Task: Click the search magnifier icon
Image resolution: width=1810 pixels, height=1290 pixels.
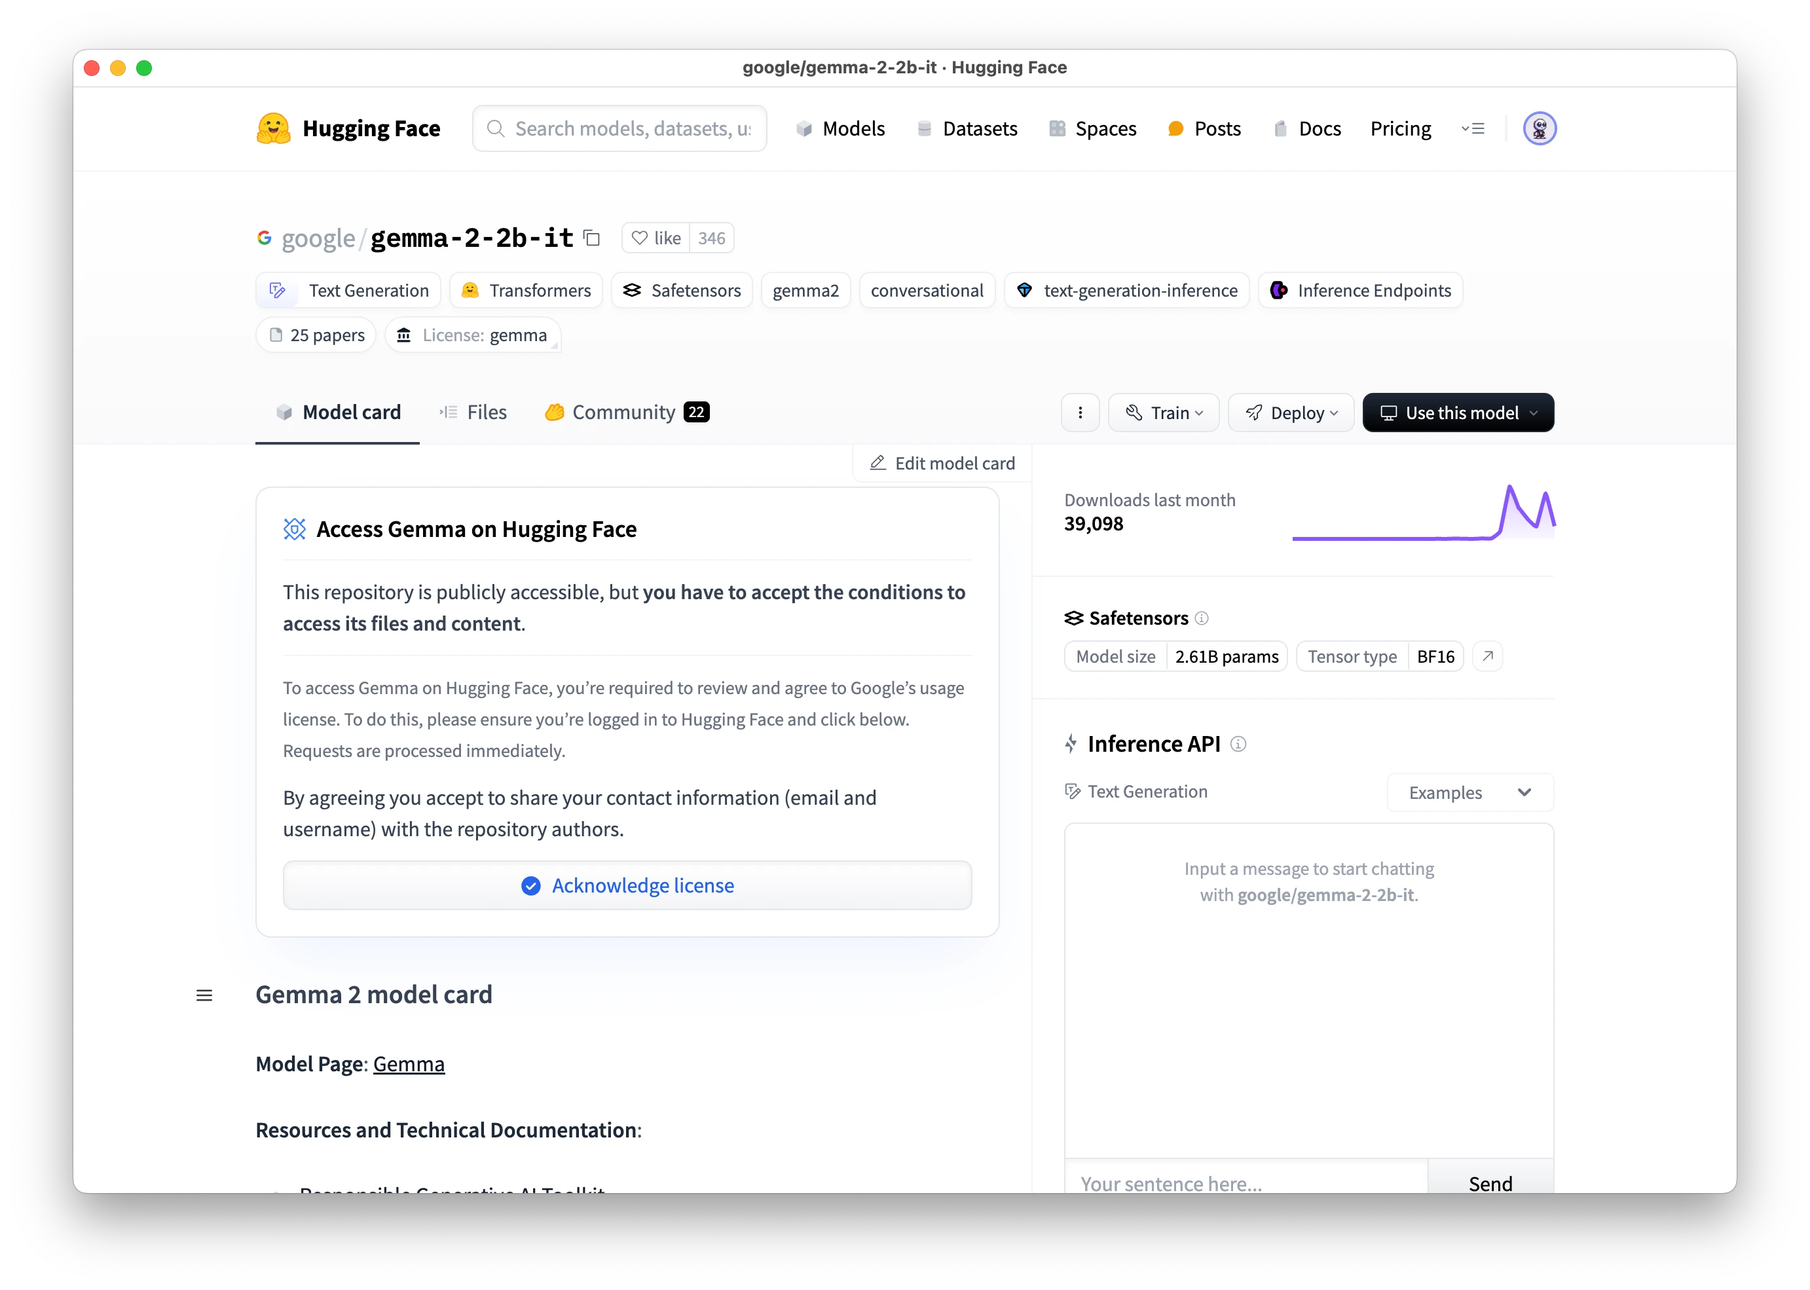Action: (496, 129)
